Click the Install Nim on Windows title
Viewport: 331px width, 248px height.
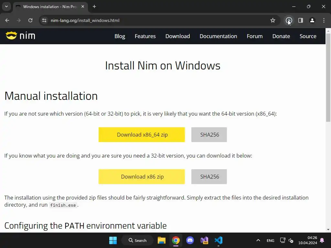[163, 65]
